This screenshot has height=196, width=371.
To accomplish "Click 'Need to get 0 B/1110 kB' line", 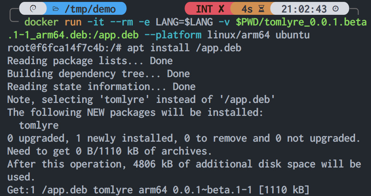I will pyautogui.click(x=110, y=151).
